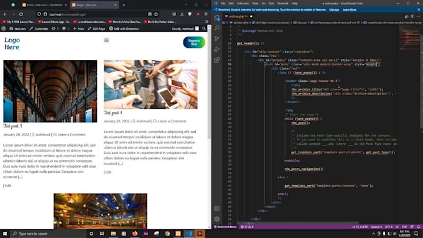Reload the page in Firefox
The height and width of the screenshot is (238, 423).
[21, 14]
